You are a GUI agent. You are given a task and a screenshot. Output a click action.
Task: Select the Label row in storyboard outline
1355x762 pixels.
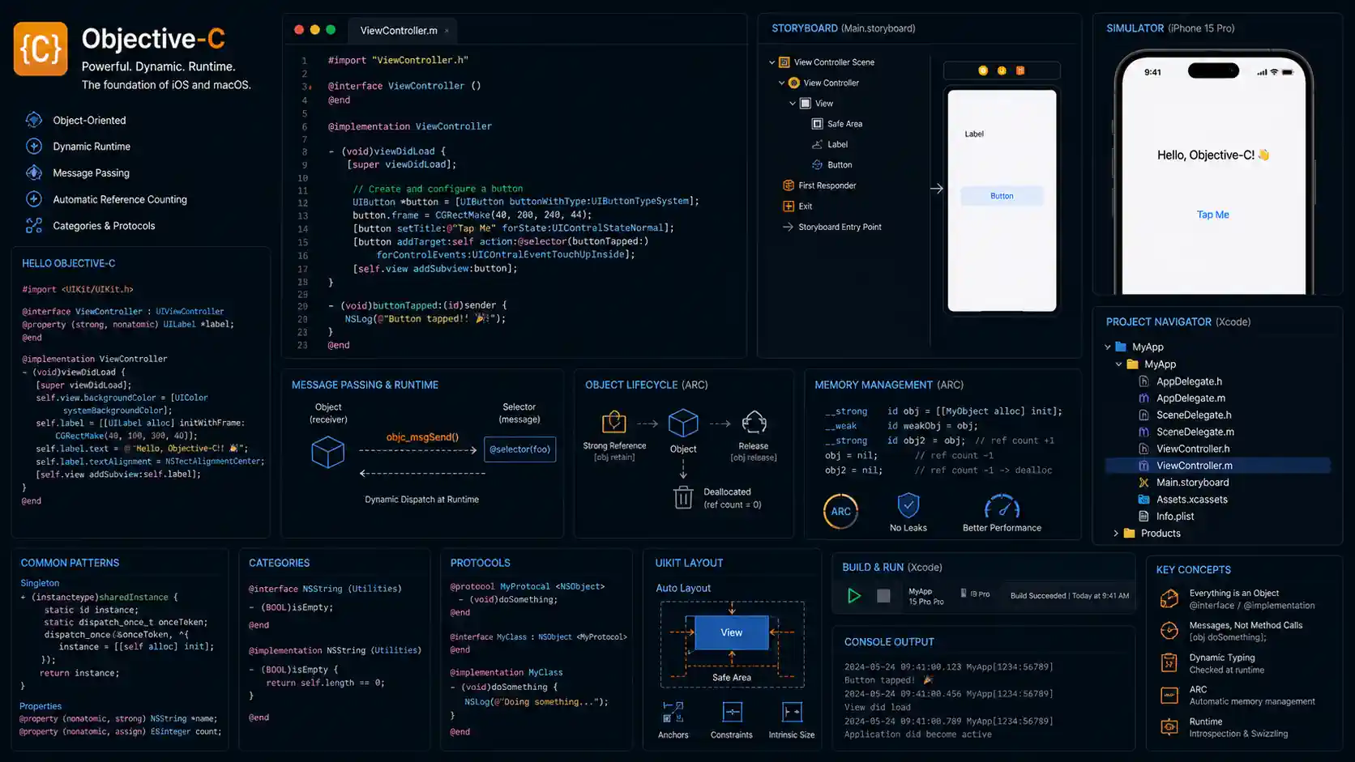830,144
